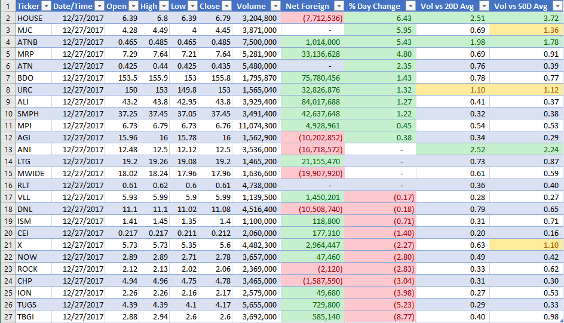564x323 pixels.
Task: Click the MPI ticker cell
Action: 34,125
